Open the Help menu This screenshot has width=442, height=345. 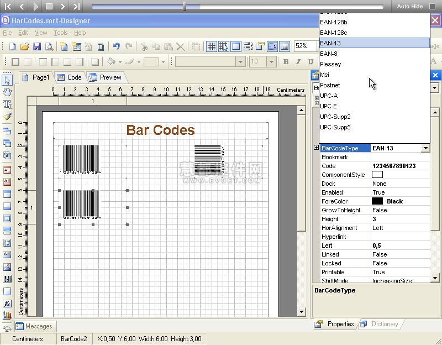(80, 33)
